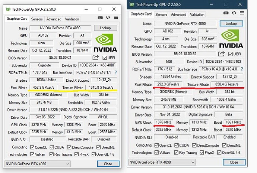The image size is (257, 173).
Task: Click the Pixel Fillrate value 452.3 GPixel/s
Action: pyautogui.click(x=44, y=87)
